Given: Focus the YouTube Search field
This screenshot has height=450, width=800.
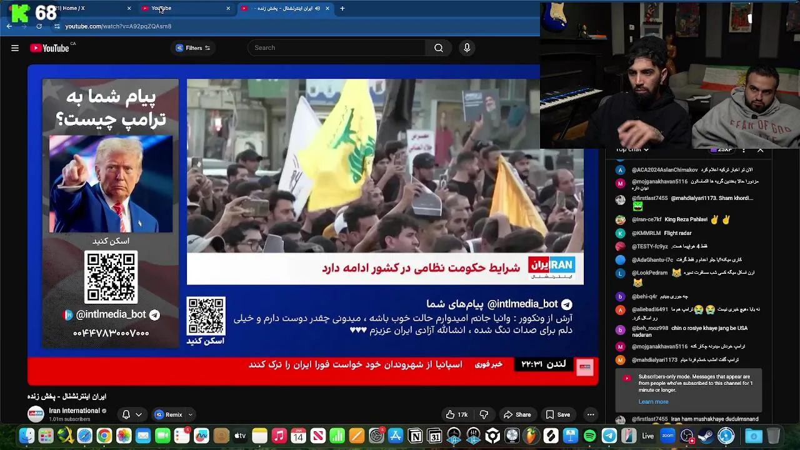Looking at the screenshot, I should [x=337, y=48].
